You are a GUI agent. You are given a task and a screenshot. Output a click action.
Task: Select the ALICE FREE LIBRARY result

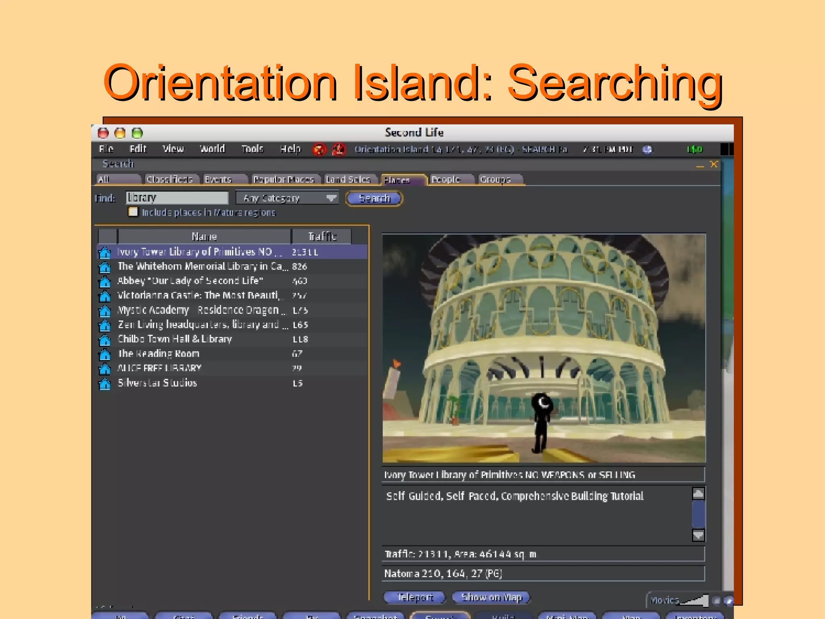pos(232,369)
